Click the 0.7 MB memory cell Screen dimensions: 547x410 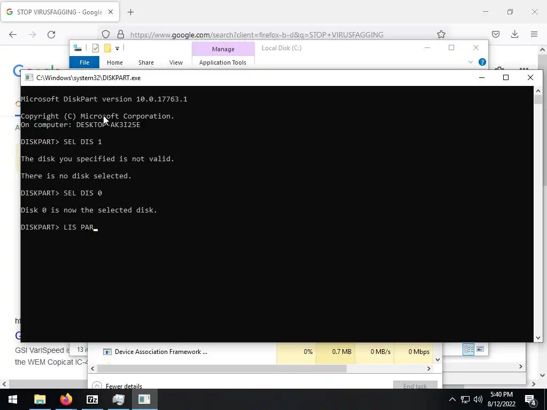coord(335,351)
